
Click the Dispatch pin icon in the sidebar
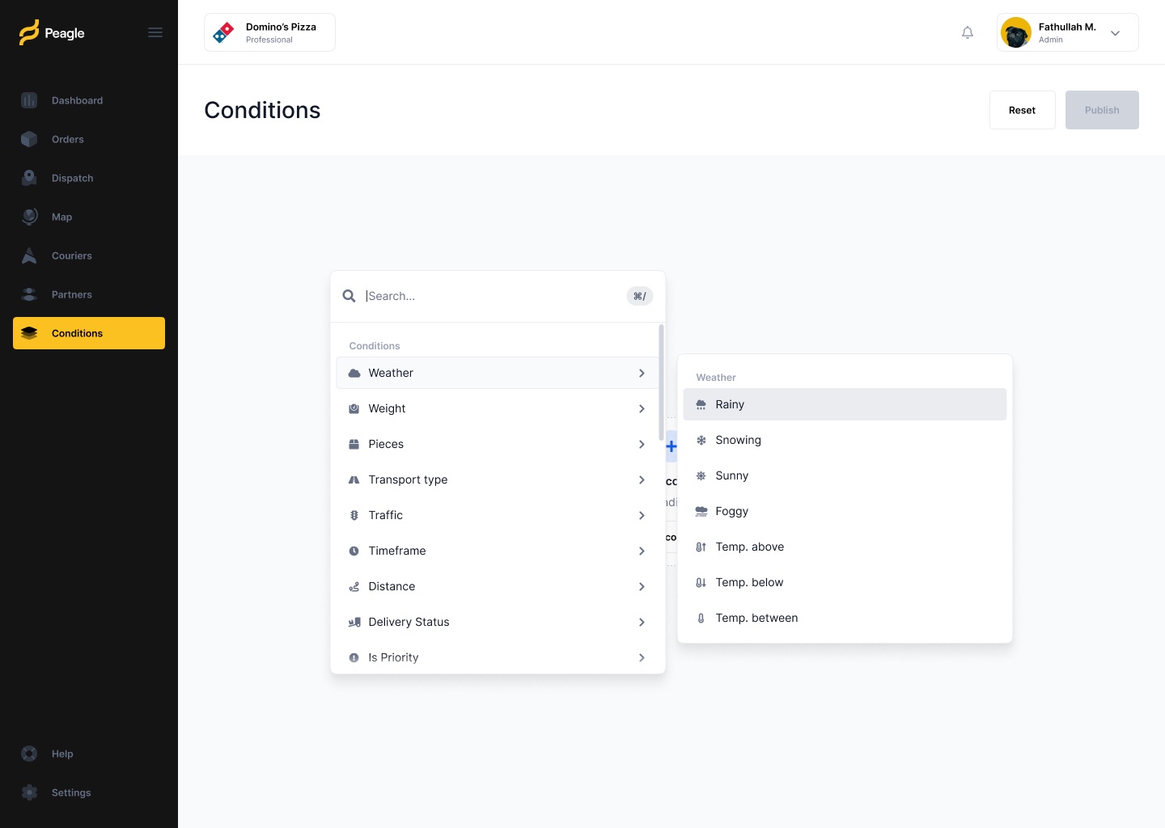(29, 178)
